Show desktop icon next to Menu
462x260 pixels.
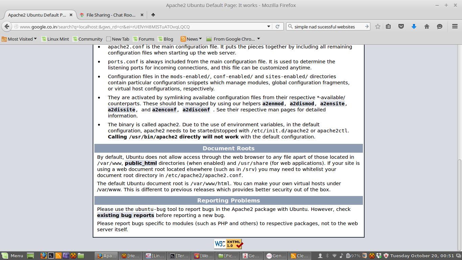tap(30, 256)
